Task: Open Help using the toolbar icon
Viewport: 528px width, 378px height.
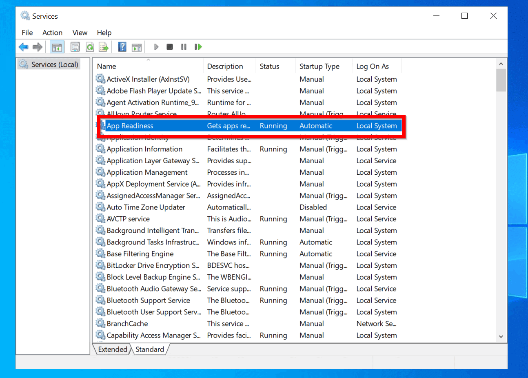Action: [122, 47]
